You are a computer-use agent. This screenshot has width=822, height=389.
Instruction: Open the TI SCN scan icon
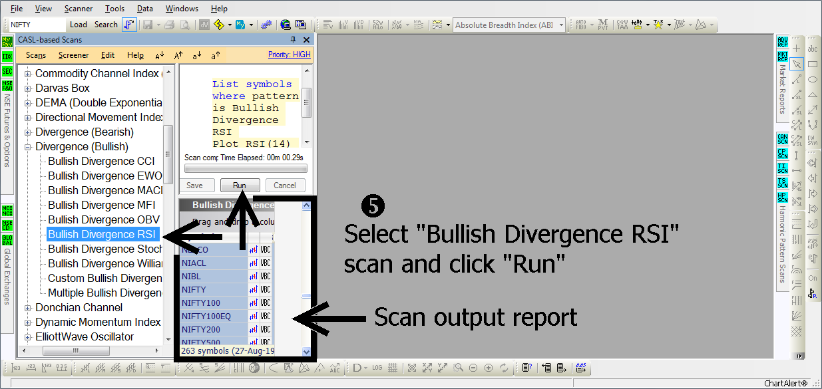tap(783, 168)
